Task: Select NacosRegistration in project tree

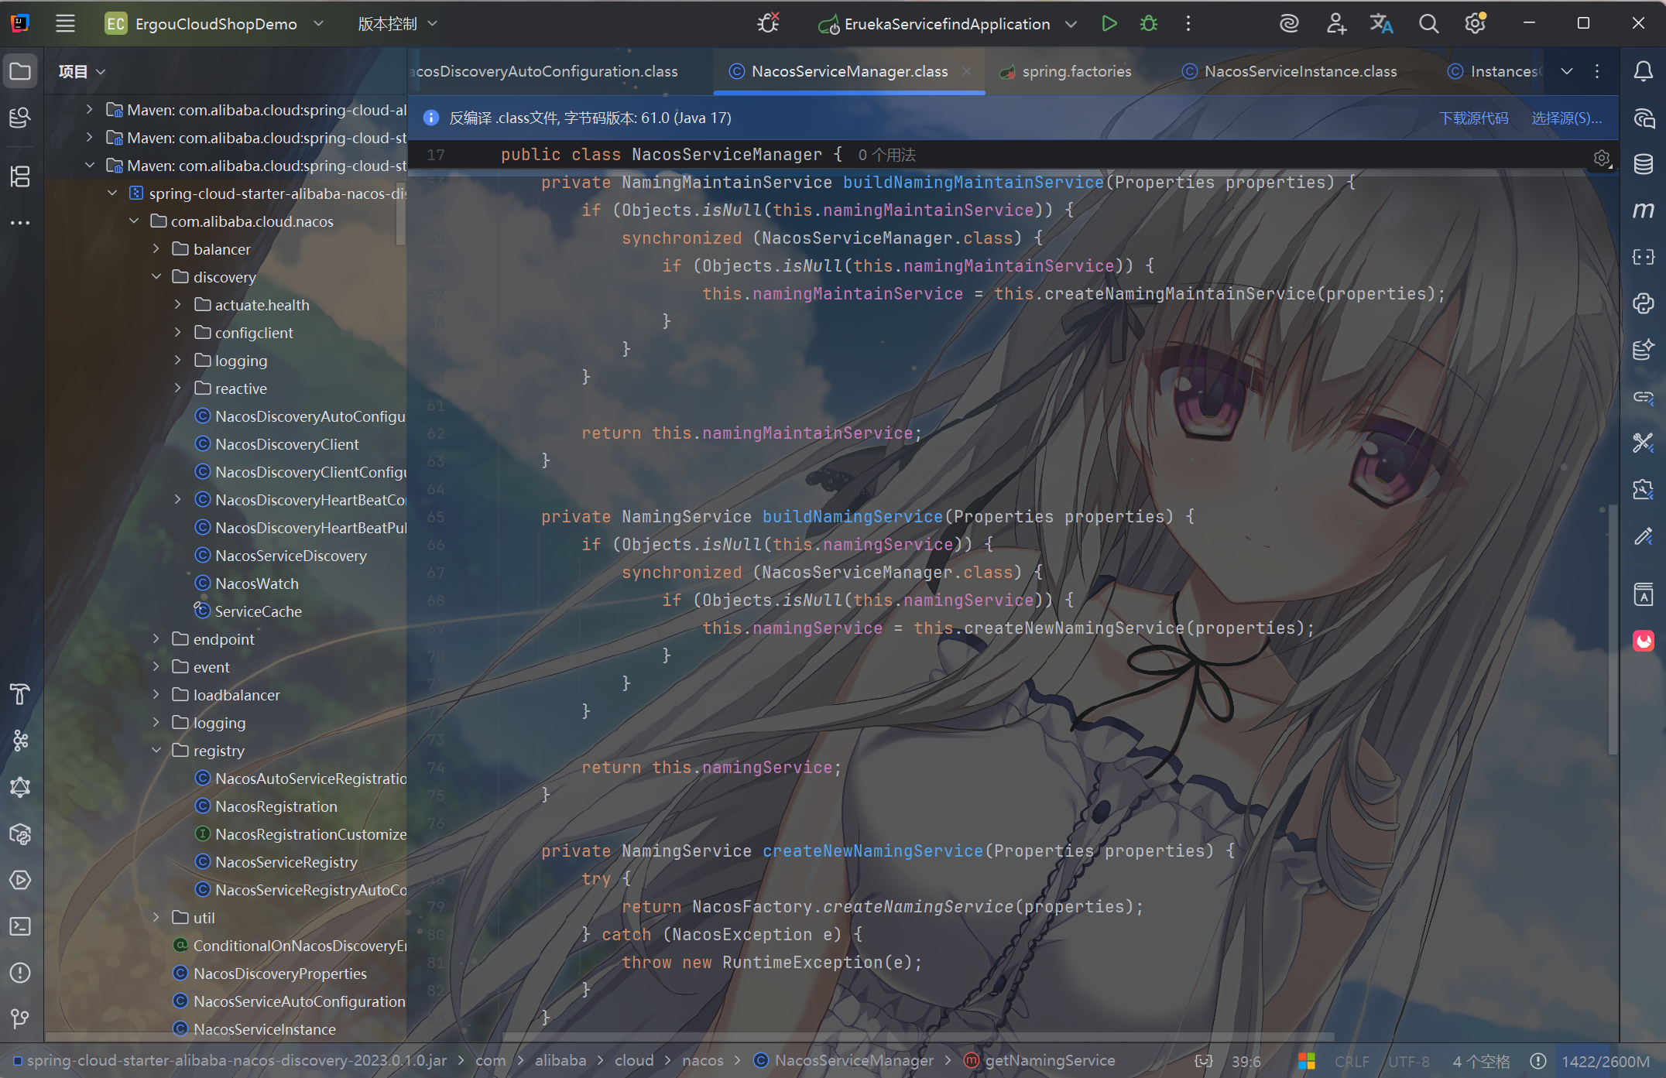Action: [276, 806]
